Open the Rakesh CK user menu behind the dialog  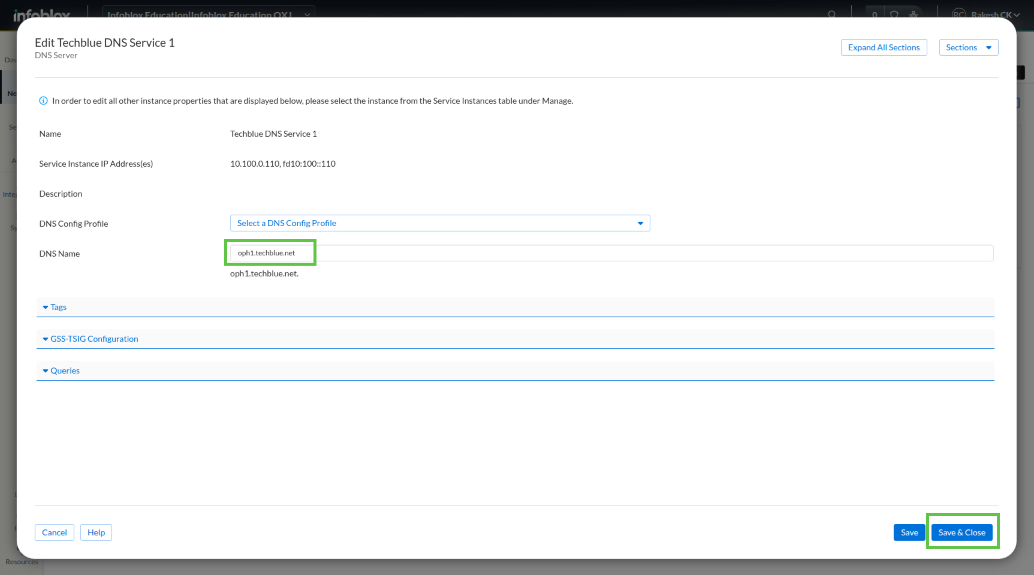[x=986, y=15]
